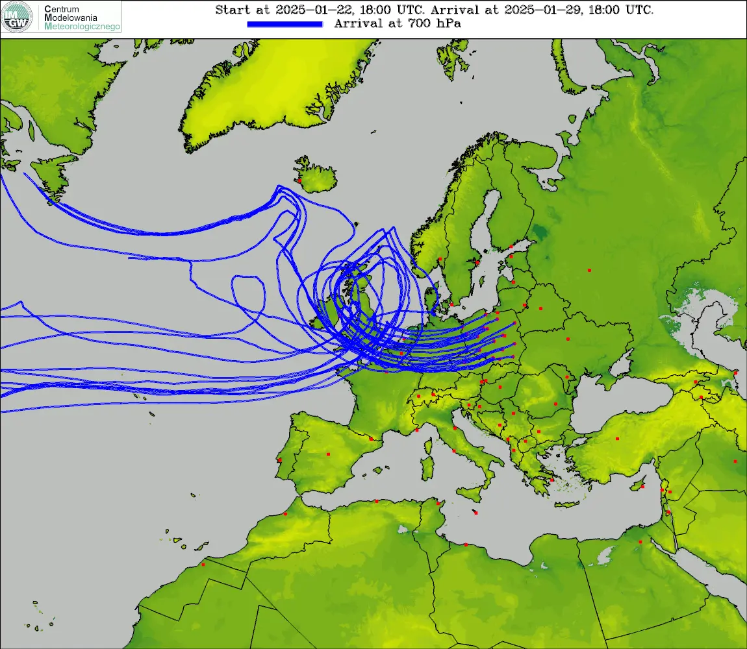Click the IMGW globe logo
Screen dimensions: 747x649
[x=17, y=17]
